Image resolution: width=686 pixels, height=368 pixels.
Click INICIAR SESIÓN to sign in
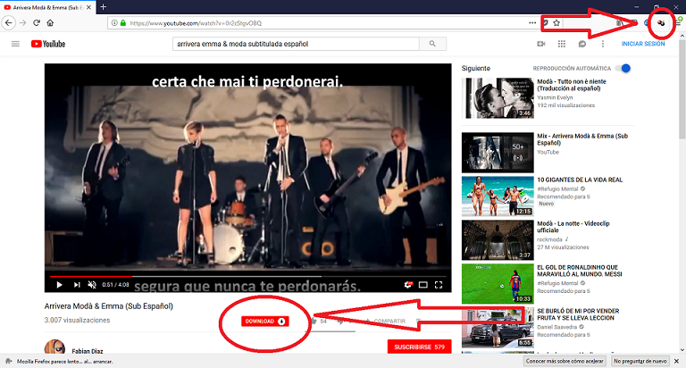[643, 44]
